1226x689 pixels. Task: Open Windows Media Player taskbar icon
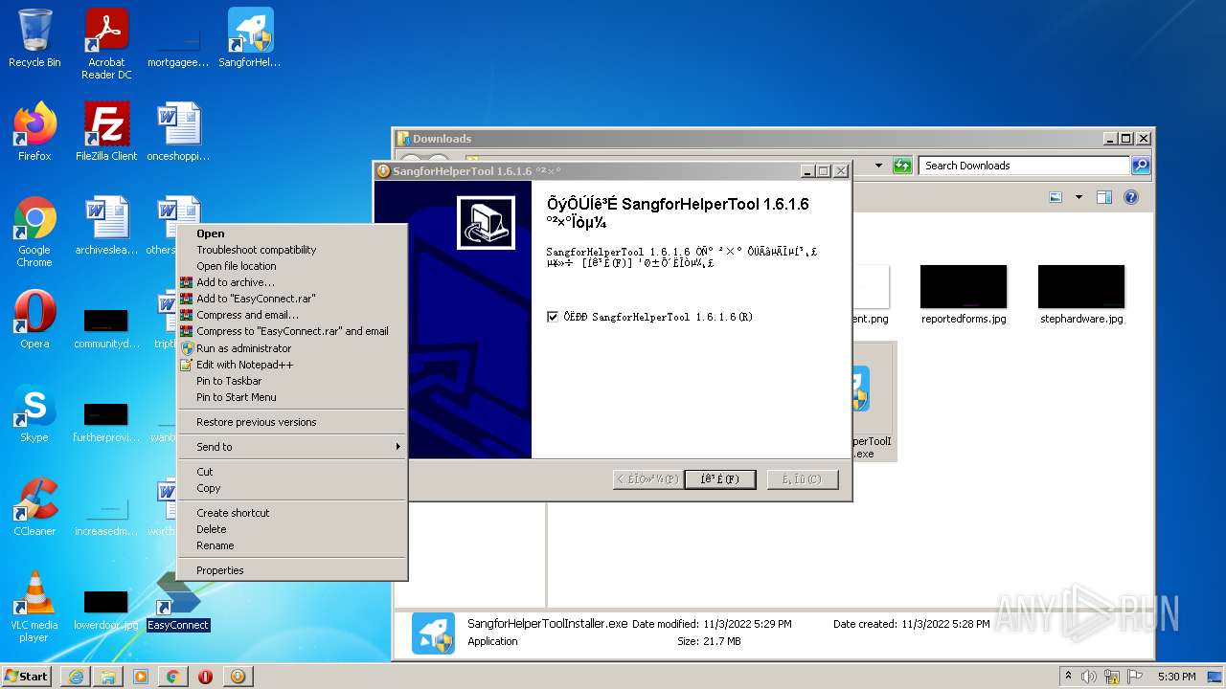click(x=141, y=677)
